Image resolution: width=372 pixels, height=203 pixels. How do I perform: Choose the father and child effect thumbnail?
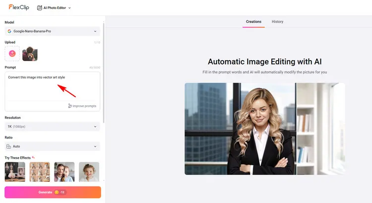(x=64, y=172)
